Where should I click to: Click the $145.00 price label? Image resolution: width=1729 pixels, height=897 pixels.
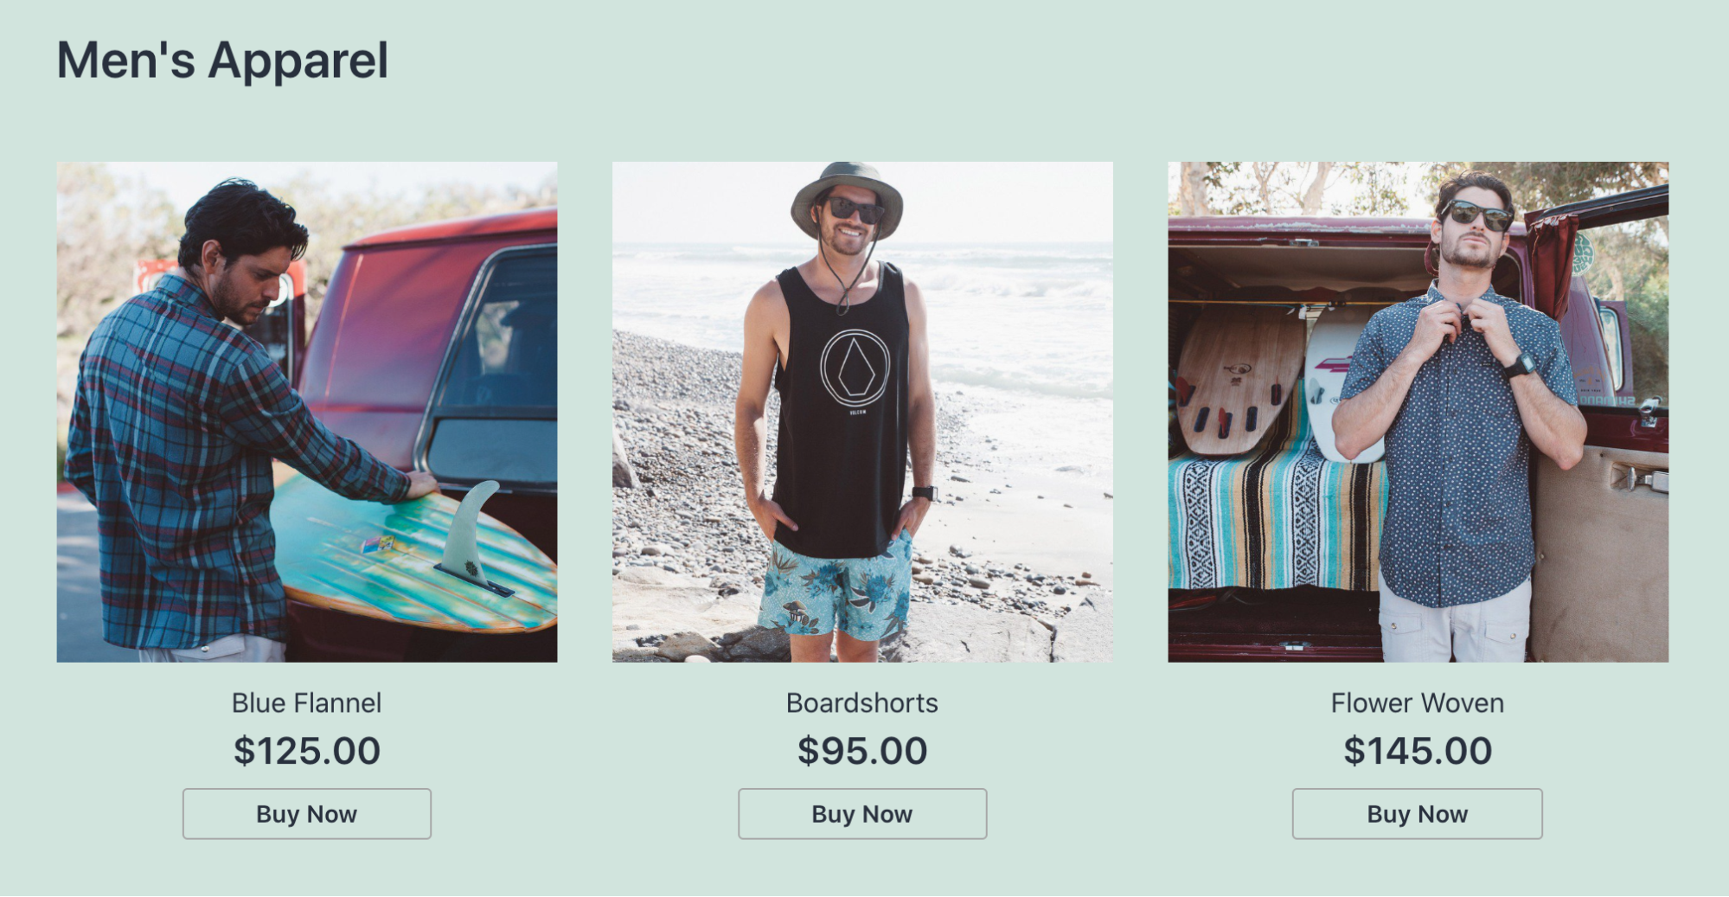pyautogui.click(x=1417, y=751)
